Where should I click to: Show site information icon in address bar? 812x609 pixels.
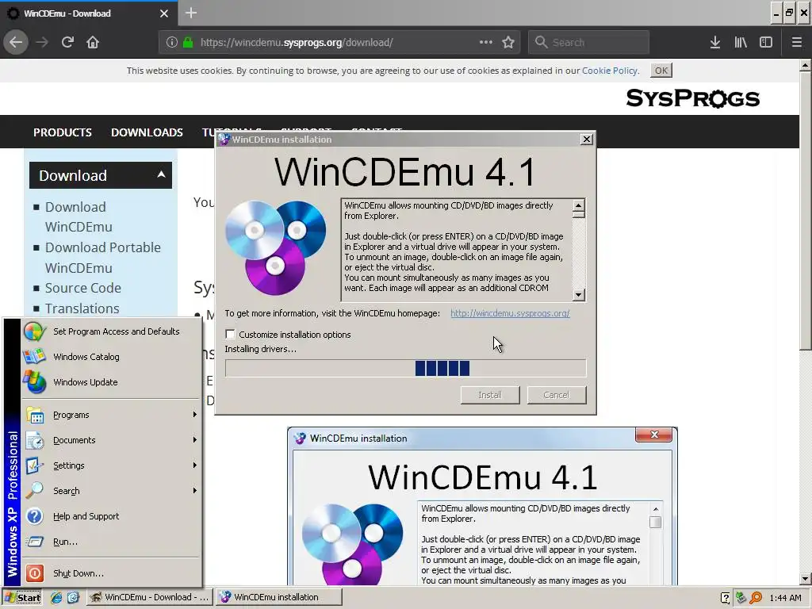click(x=172, y=42)
